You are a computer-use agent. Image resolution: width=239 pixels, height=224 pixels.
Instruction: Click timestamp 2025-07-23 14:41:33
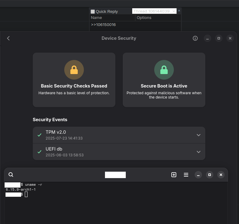(x=64, y=138)
